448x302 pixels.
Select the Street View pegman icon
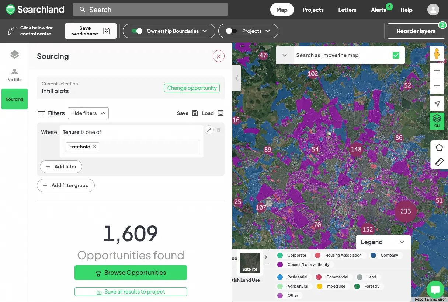tap(437, 53)
